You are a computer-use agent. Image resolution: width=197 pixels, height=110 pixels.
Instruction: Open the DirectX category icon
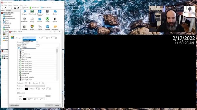tap(47, 20)
